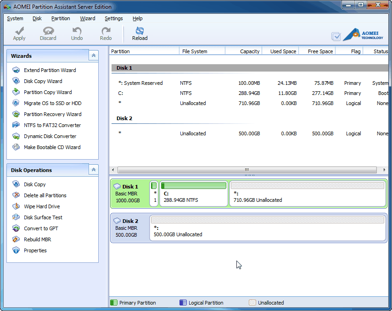Image resolution: width=392 pixels, height=311 pixels.
Task: Select C: 288.94GB NTFS block in disk map
Action: [x=194, y=194]
